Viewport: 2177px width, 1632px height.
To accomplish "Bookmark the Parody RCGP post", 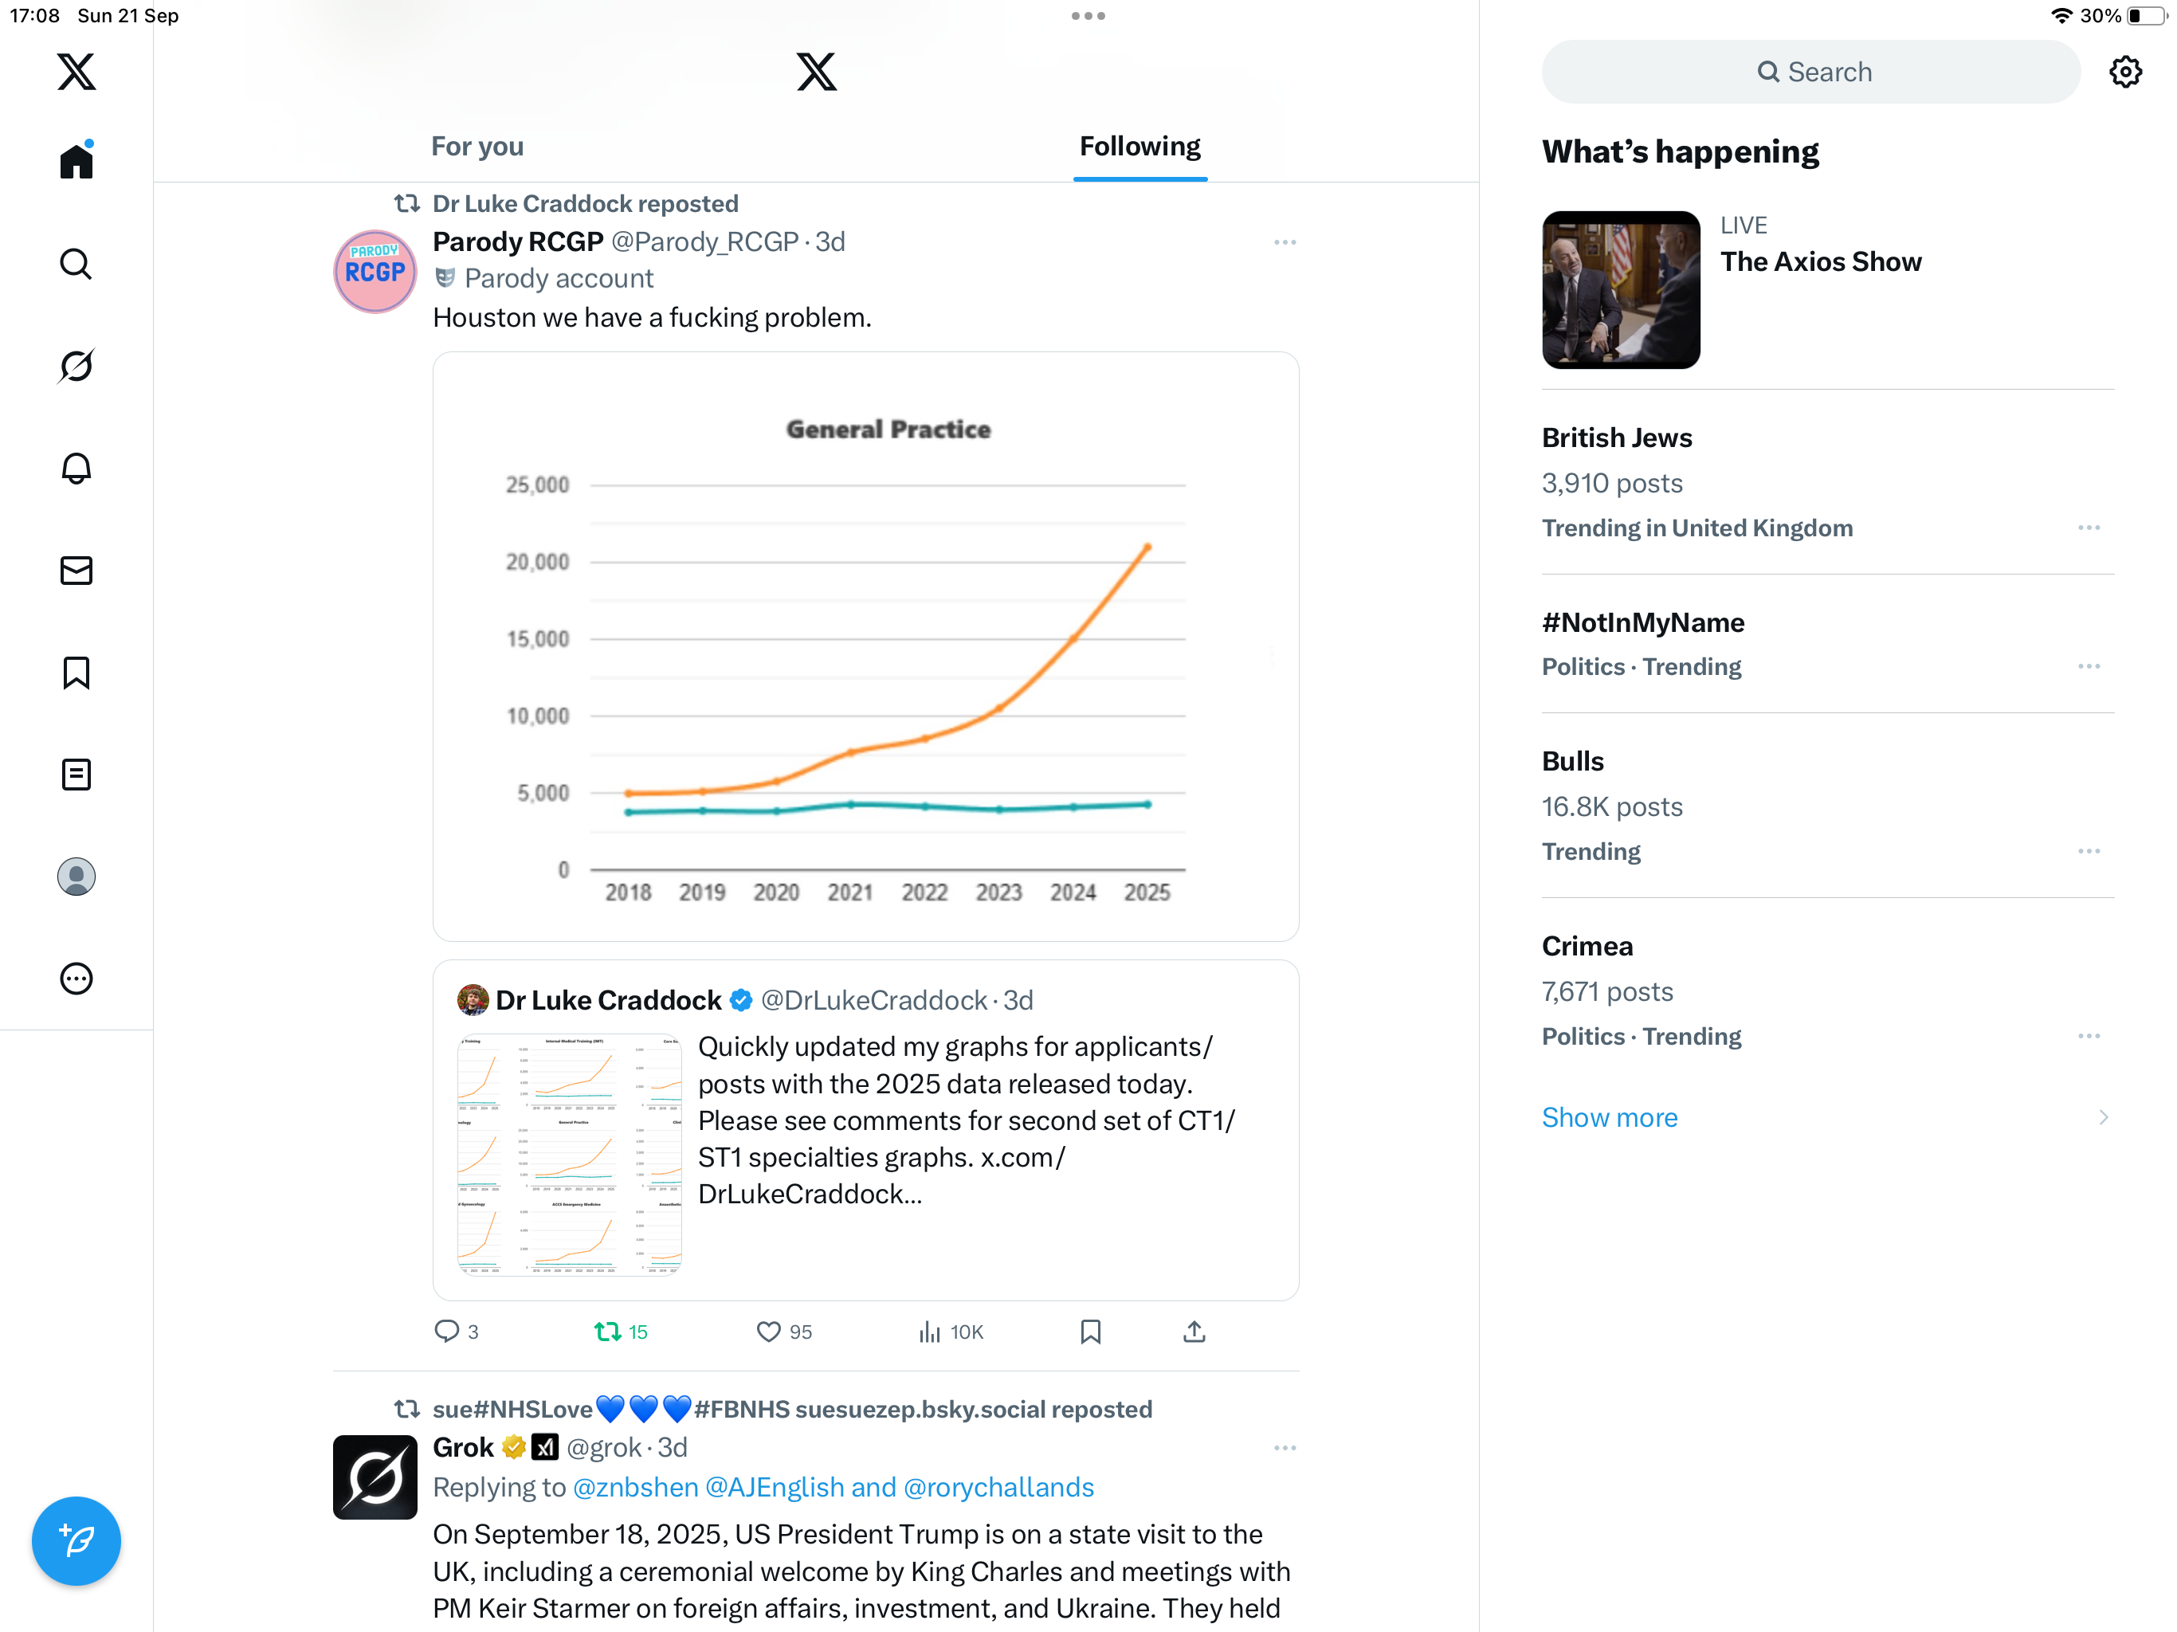I will [1090, 1332].
